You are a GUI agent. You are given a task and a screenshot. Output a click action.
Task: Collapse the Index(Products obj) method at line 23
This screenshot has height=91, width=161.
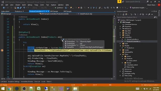pos(14,37)
